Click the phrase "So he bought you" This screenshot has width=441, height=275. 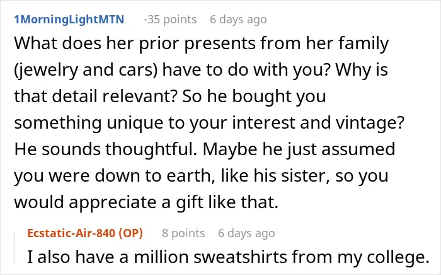point(255,97)
